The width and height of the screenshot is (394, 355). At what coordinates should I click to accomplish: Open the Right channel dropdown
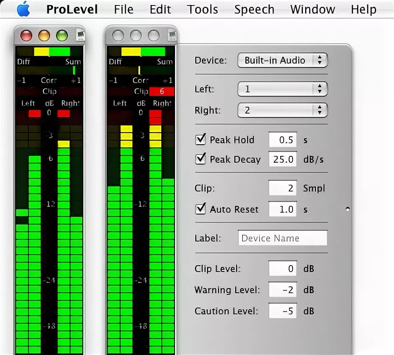pyautogui.click(x=282, y=110)
